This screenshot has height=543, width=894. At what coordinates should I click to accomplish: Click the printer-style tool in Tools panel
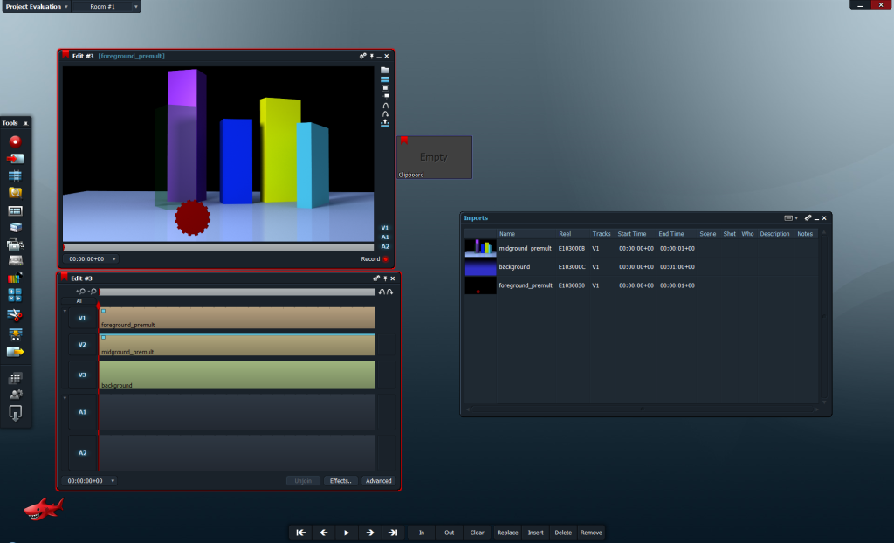click(x=16, y=244)
